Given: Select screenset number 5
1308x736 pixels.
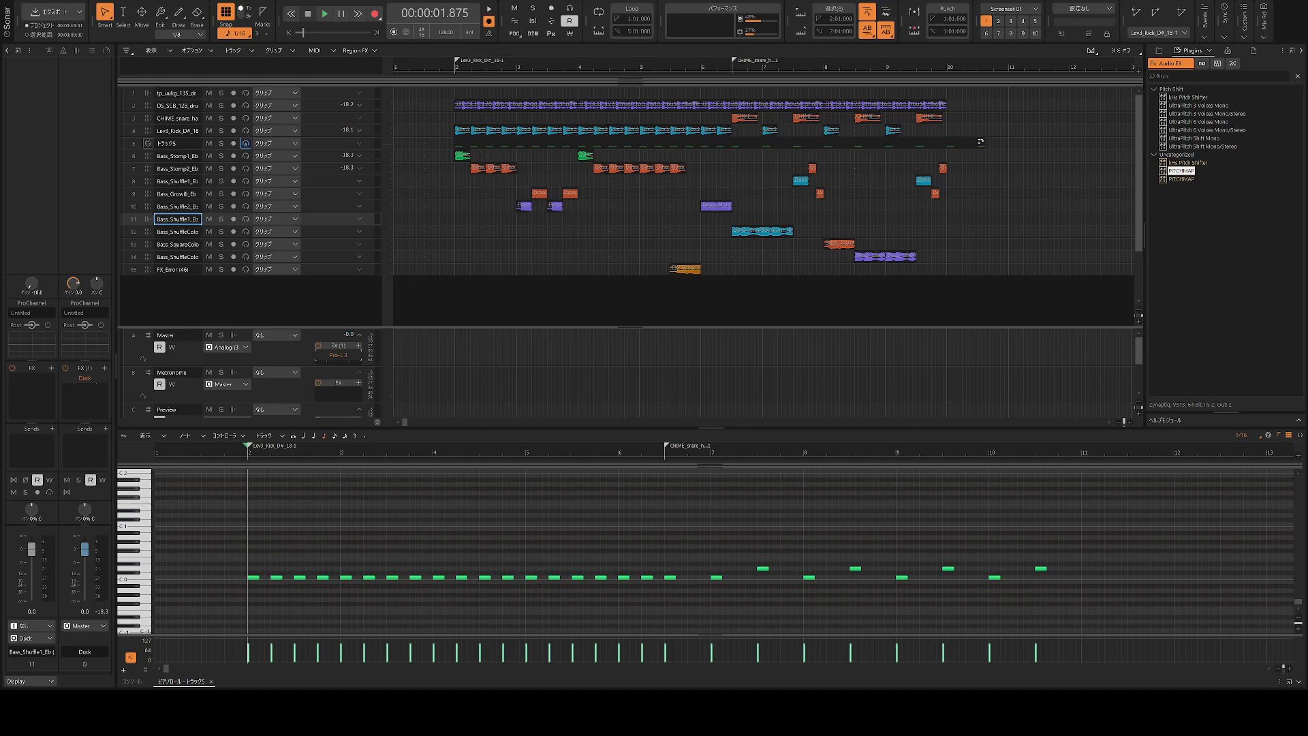Looking at the screenshot, I should coord(1035,21).
